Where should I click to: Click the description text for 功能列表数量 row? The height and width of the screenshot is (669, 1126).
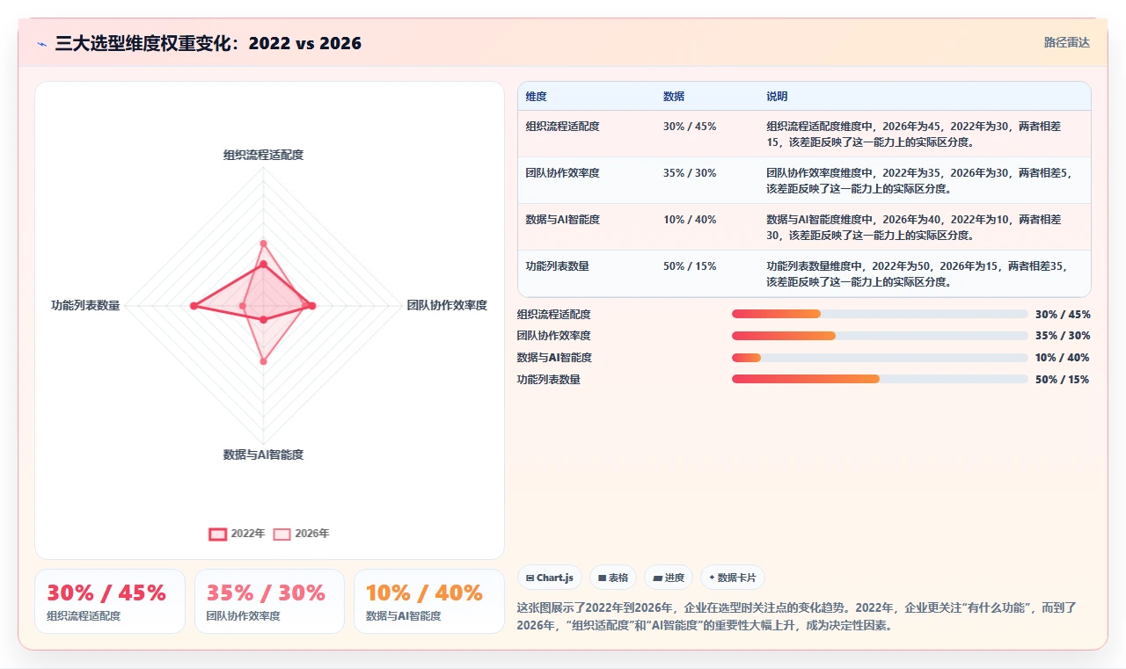916,273
